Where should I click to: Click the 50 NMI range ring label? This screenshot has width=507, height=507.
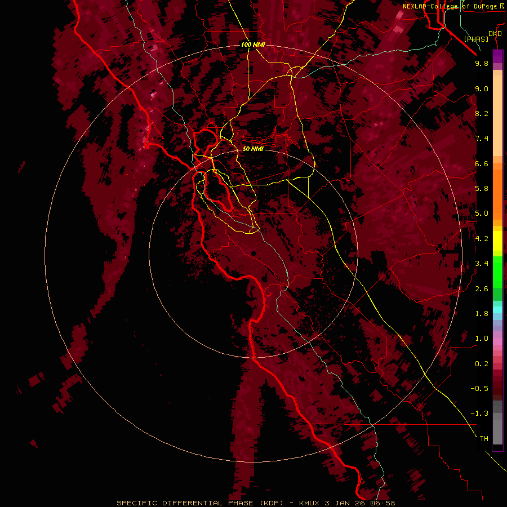(253, 149)
